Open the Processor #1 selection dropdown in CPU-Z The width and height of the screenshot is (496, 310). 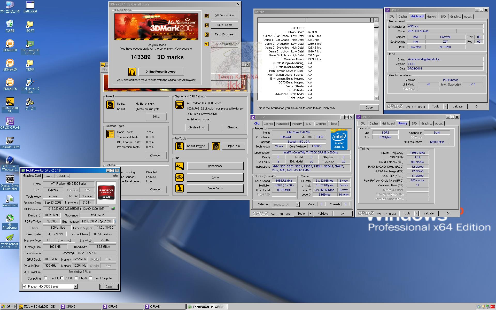coord(297,205)
